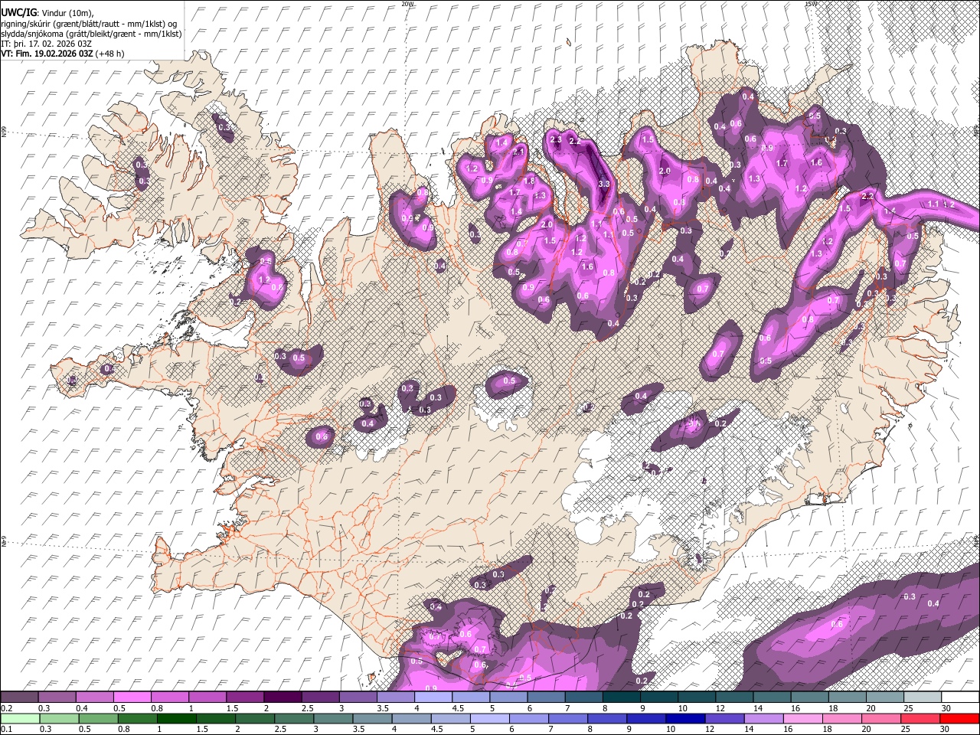The width and height of the screenshot is (980, 735).
Task: Pick the 25 swatch in the bottom legend row
Action: coord(920,718)
